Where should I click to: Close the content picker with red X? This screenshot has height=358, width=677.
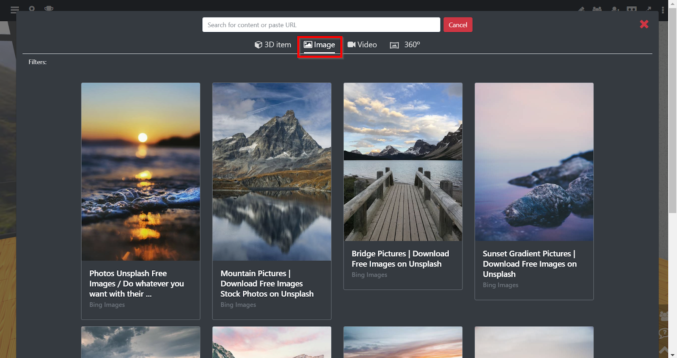[644, 24]
